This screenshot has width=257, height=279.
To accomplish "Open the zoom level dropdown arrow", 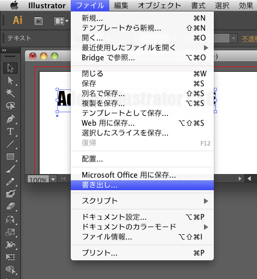I will tap(53, 179).
